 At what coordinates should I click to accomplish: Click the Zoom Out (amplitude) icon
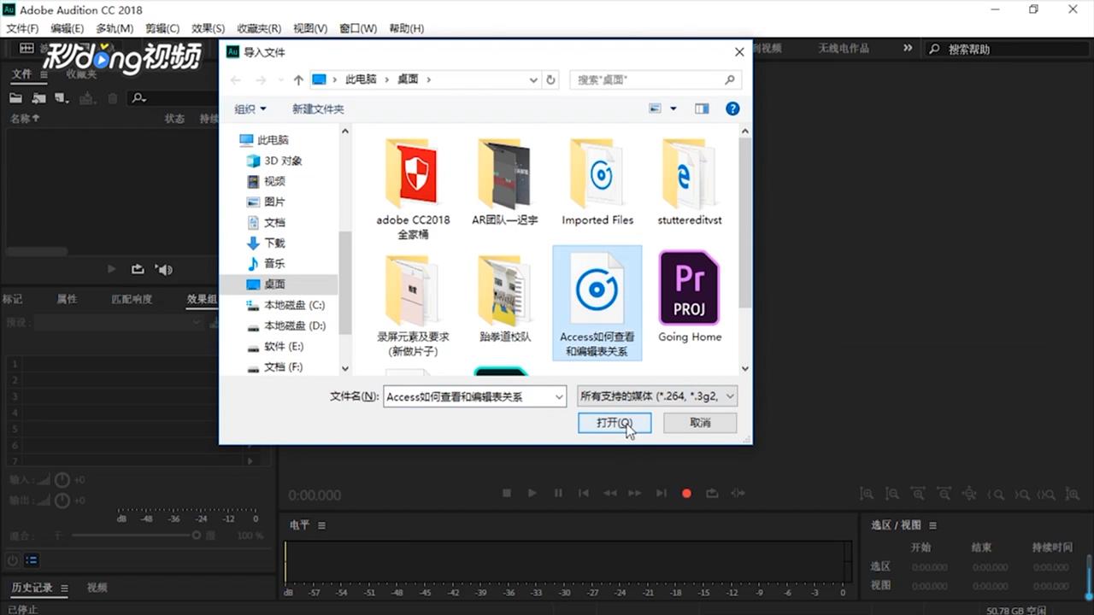tap(892, 494)
